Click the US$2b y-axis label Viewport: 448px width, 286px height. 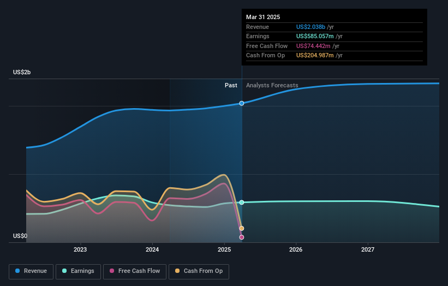pyautogui.click(x=22, y=72)
